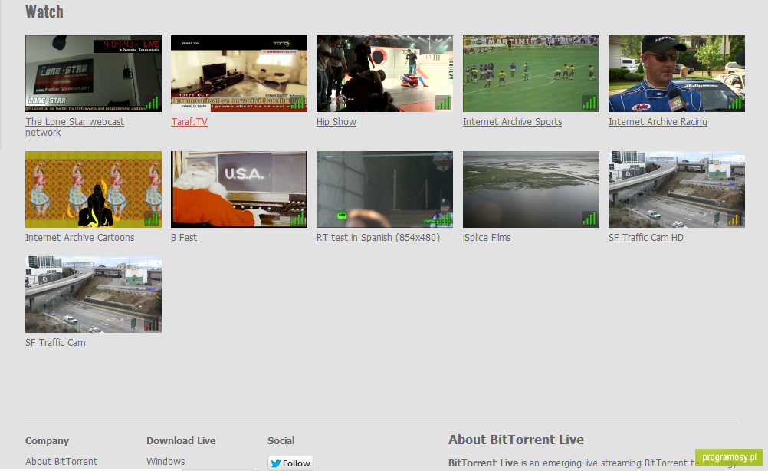Open the Hip Show stream thumbnail
768x471 pixels.
click(x=385, y=74)
